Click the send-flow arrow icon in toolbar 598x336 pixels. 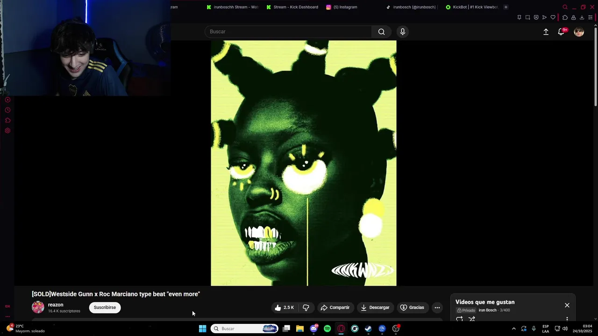point(544,17)
